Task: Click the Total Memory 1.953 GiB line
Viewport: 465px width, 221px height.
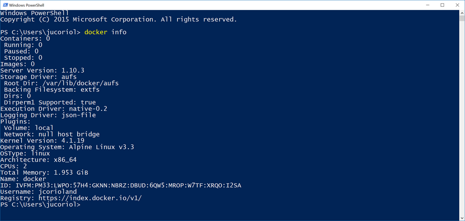Action: pos(44,173)
